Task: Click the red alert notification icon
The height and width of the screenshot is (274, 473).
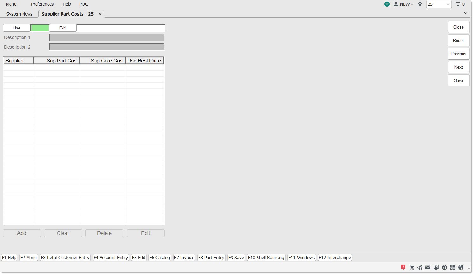Action: 403,267
